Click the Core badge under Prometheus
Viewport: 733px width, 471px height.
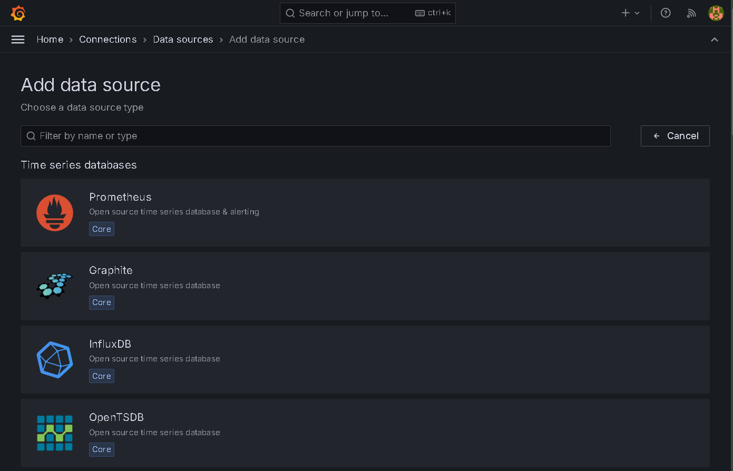pyautogui.click(x=102, y=229)
